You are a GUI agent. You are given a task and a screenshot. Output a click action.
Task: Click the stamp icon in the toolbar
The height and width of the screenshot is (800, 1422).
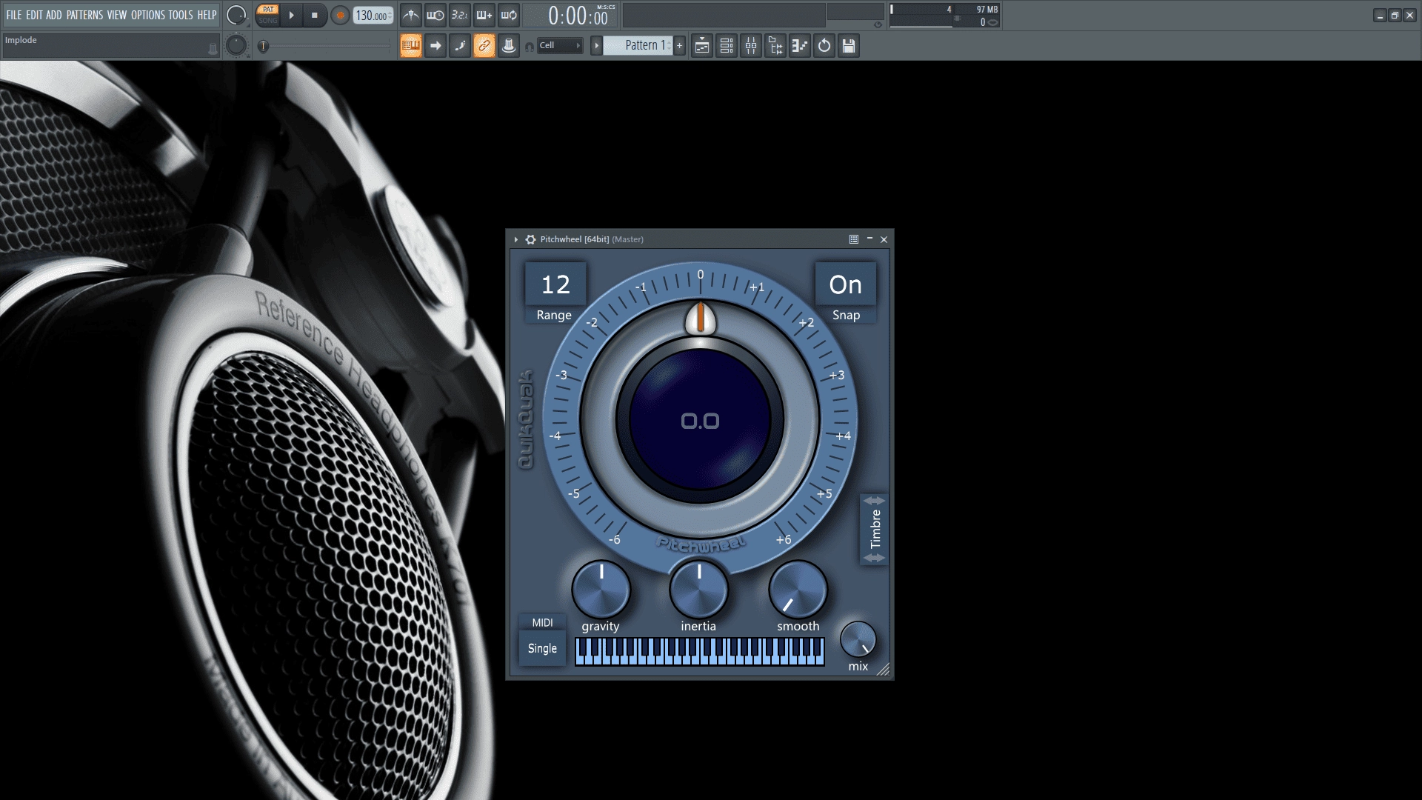pos(509,46)
